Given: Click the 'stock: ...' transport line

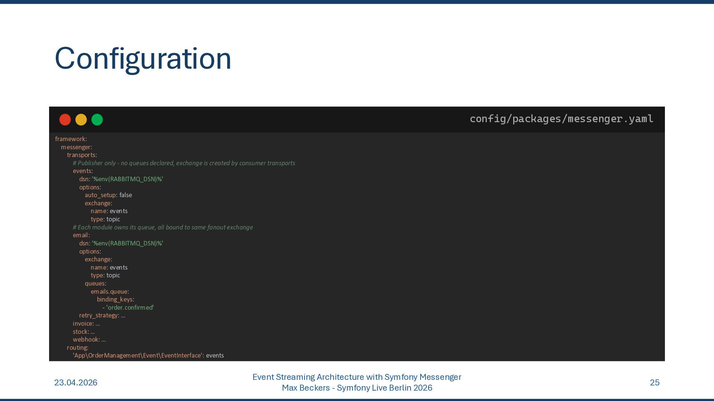Looking at the screenshot, I should point(84,332).
